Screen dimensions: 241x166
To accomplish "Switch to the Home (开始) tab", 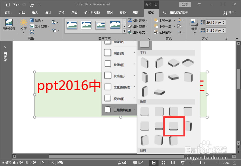I will (x=22, y=13).
